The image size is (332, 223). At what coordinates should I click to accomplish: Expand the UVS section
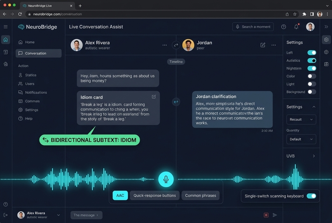pos(314,156)
